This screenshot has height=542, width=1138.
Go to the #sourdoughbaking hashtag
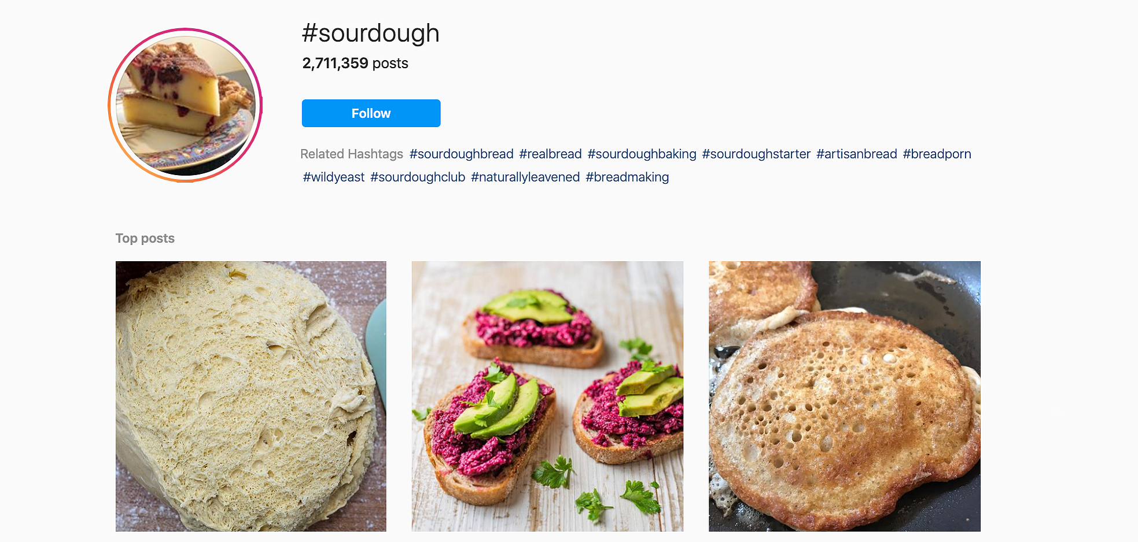click(x=642, y=154)
